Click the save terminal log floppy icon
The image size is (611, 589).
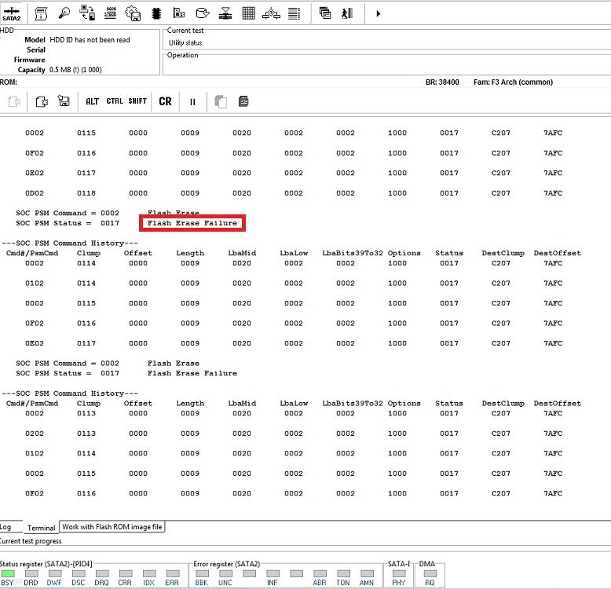point(64,101)
